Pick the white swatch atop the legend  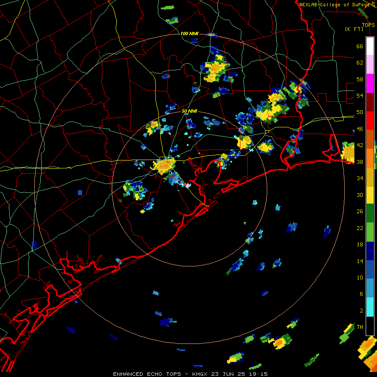click(370, 46)
